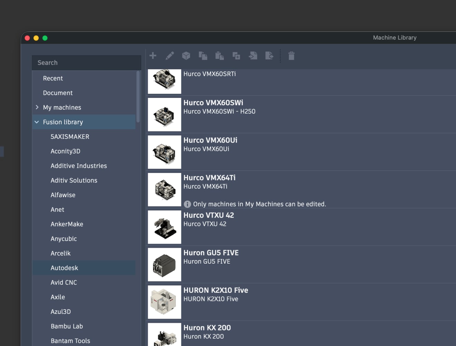Image resolution: width=456 pixels, height=346 pixels.
Task: Collapse the Fusion library chevron
Action: [37, 122]
